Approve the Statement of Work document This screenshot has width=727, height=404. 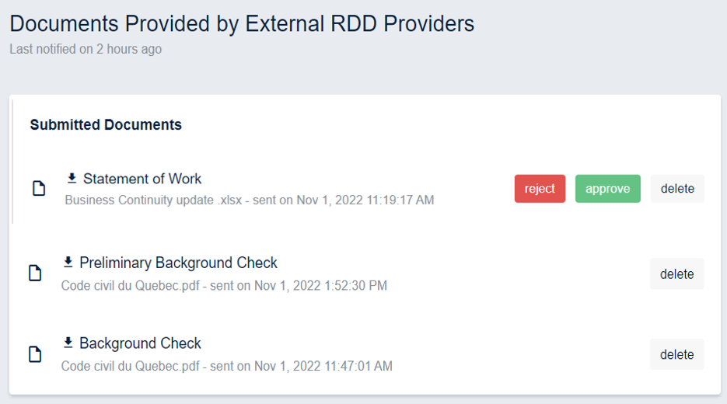(607, 189)
